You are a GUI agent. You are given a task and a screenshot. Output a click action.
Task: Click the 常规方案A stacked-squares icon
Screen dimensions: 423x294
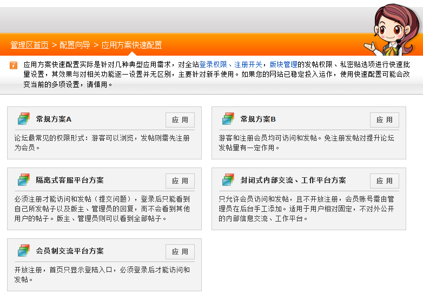pos(23,118)
